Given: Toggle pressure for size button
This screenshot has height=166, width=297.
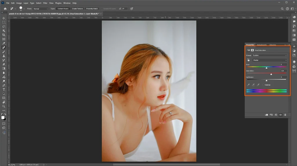Looking at the screenshot, I should tap(132, 9).
